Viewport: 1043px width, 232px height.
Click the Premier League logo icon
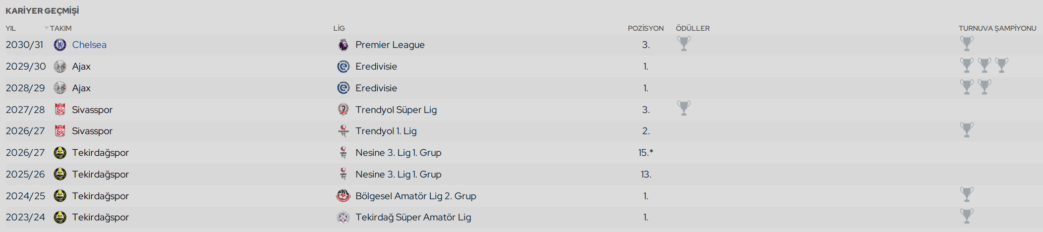pyautogui.click(x=343, y=45)
